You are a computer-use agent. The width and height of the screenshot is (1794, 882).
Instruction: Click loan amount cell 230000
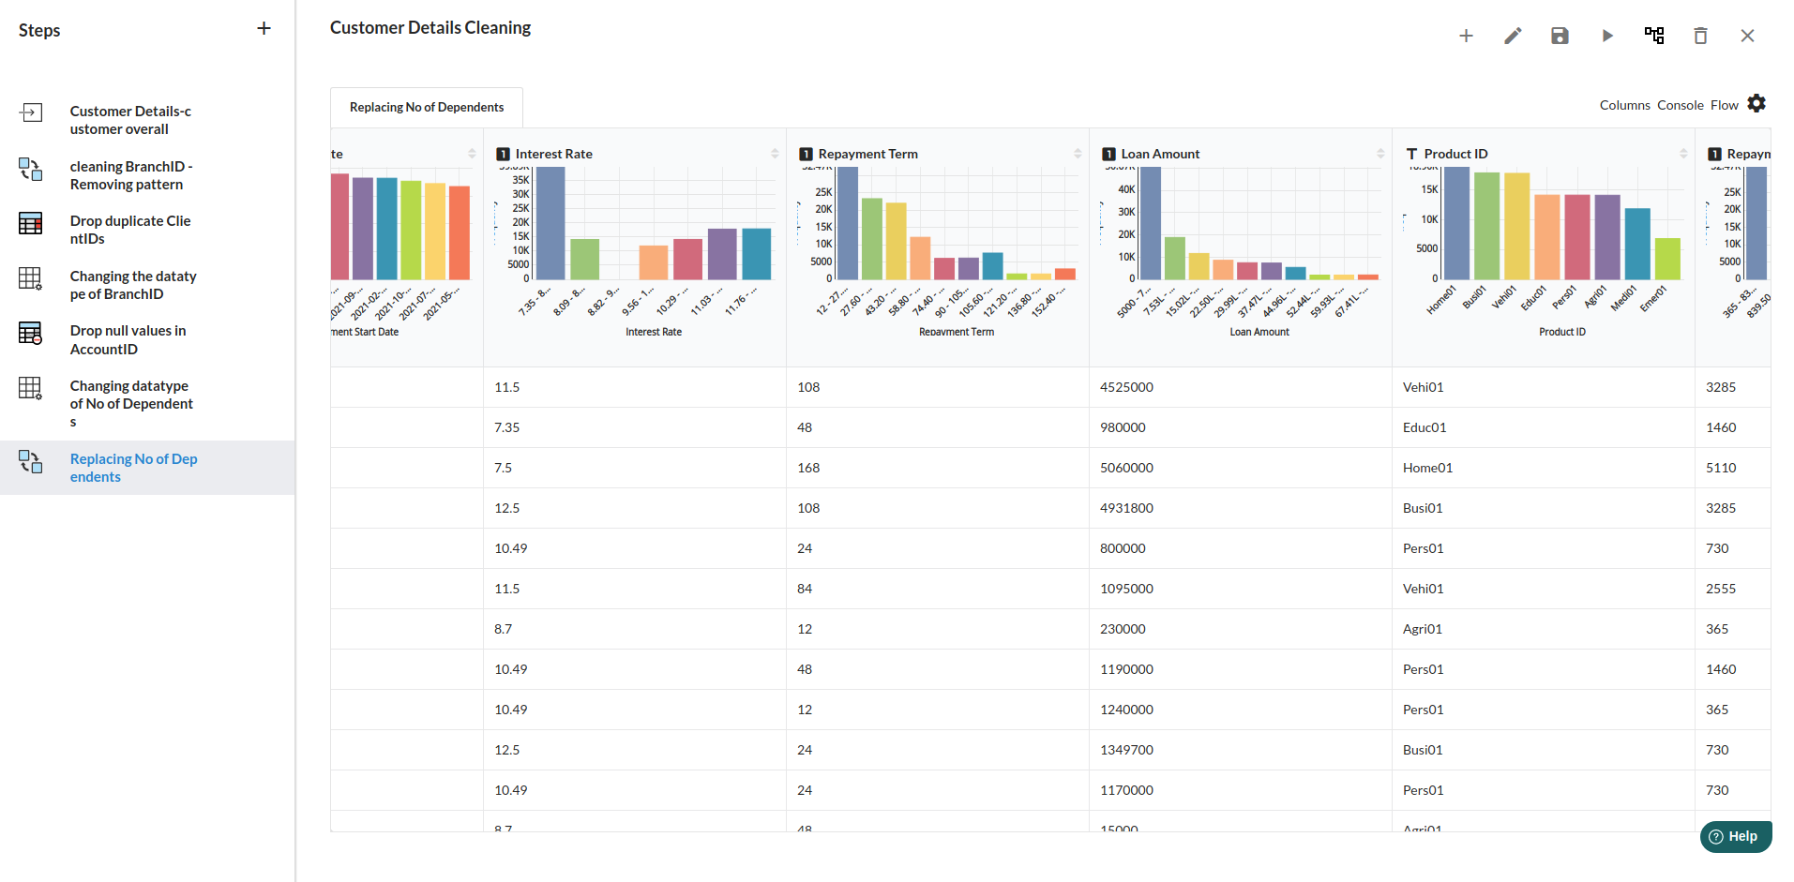(x=1123, y=629)
